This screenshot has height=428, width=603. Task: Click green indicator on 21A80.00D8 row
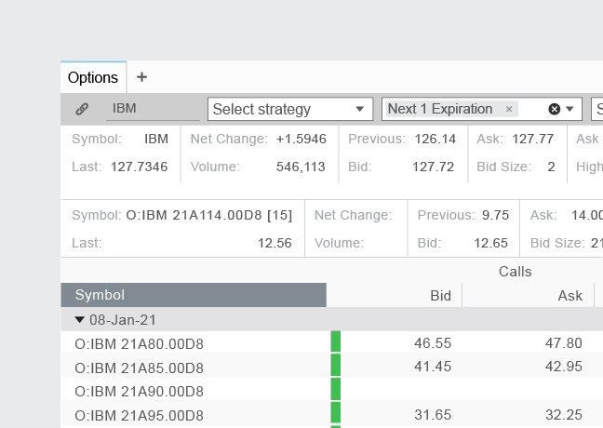[336, 341]
